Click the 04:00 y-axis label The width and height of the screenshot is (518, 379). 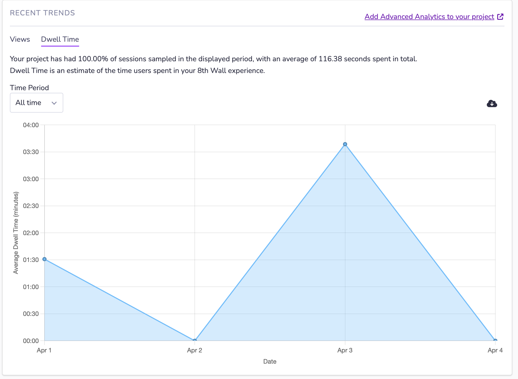point(31,125)
